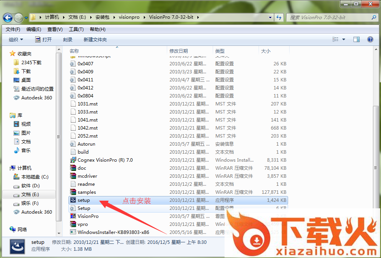The image size is (381, 258).
Task: Sort files by the 修改日期 column
Action: (190, 51)
